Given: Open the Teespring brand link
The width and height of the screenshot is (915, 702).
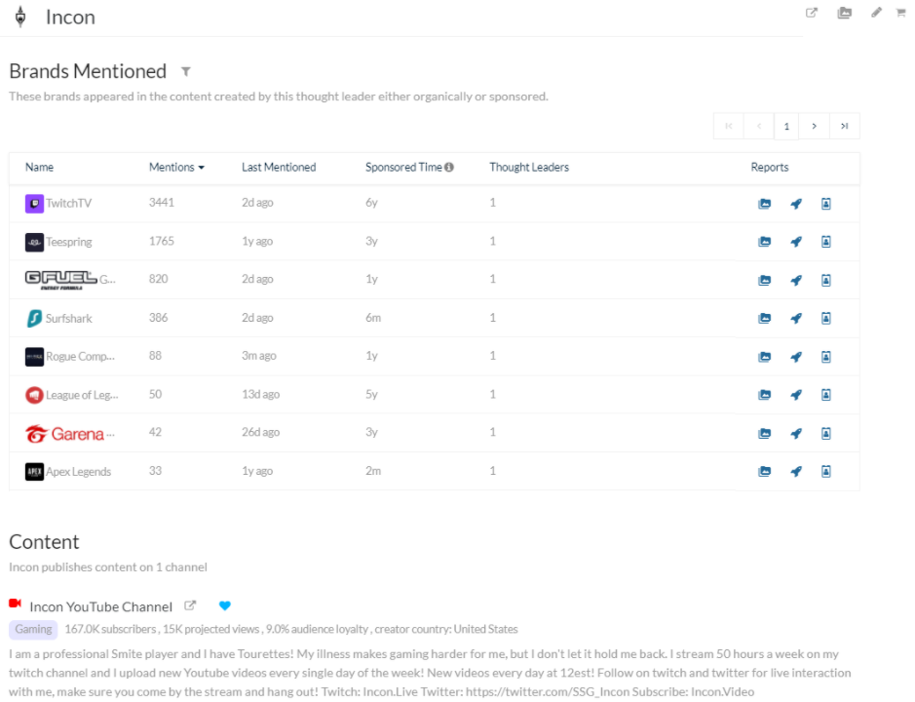Looking at the screenshot, I should tap(69, 242).
